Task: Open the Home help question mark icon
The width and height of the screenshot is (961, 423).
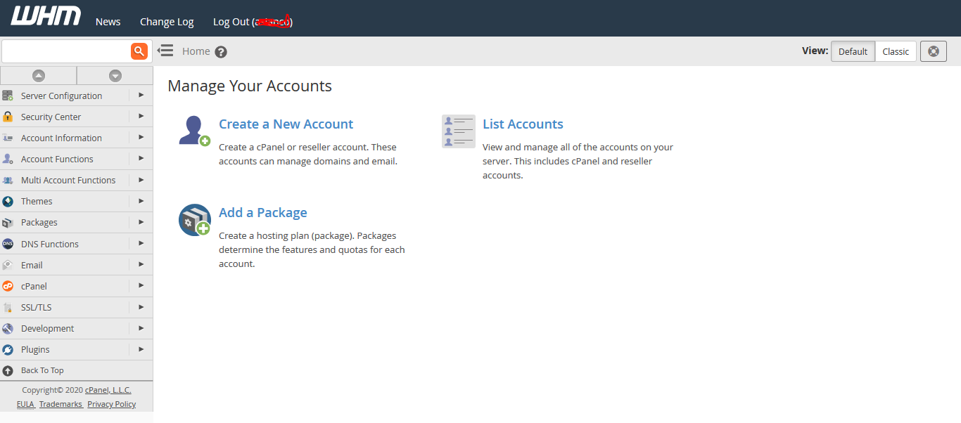Action: coord(221,52)
